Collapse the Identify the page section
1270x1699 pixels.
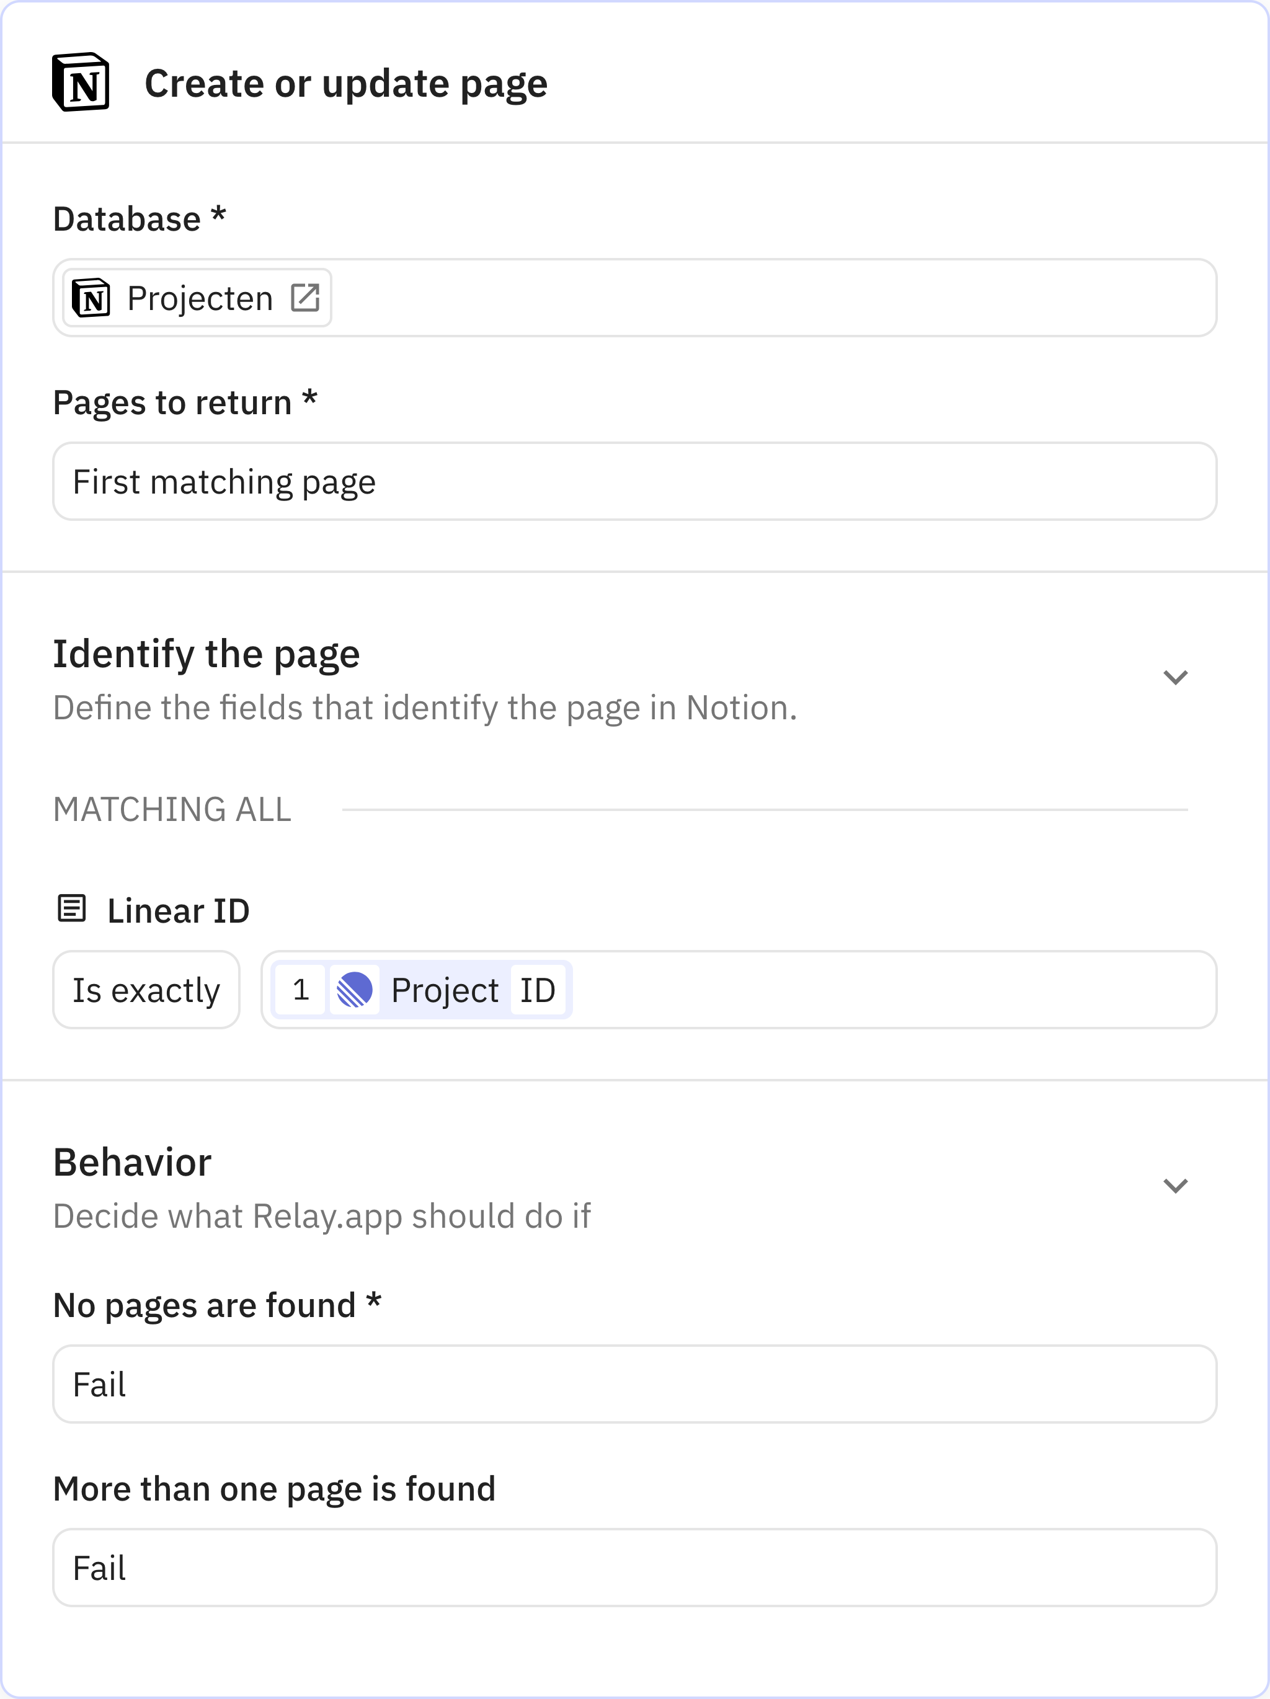click(x=1176, y=678)
